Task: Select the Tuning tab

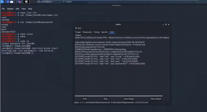Action: click(96, 32)
